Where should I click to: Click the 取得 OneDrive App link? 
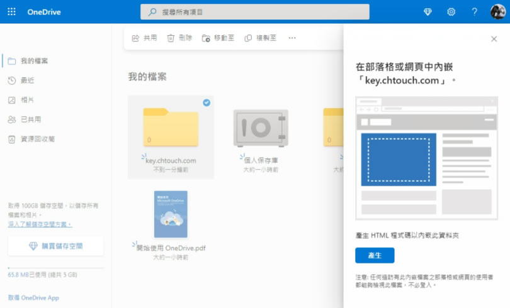[x=33, y=297]
